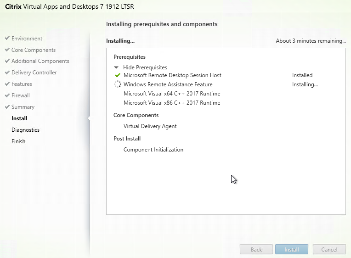Click the checkmark icon beside Core Components step
The height and width of the screenshot is (258, 351).
(7, 50)
